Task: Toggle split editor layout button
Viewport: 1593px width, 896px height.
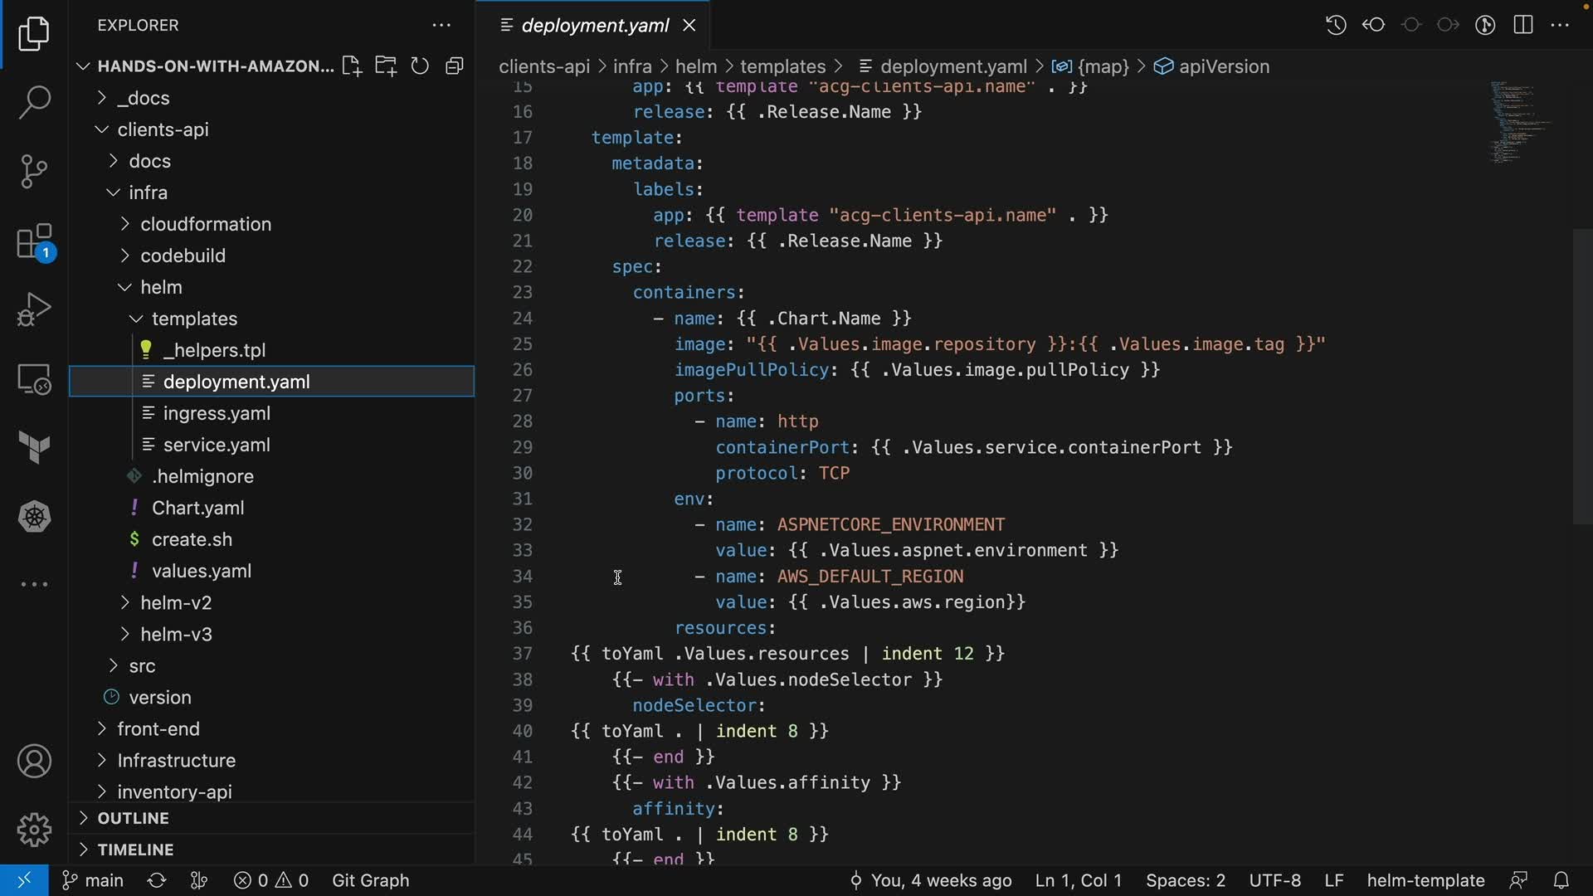Action: (x=1522, y=25)
